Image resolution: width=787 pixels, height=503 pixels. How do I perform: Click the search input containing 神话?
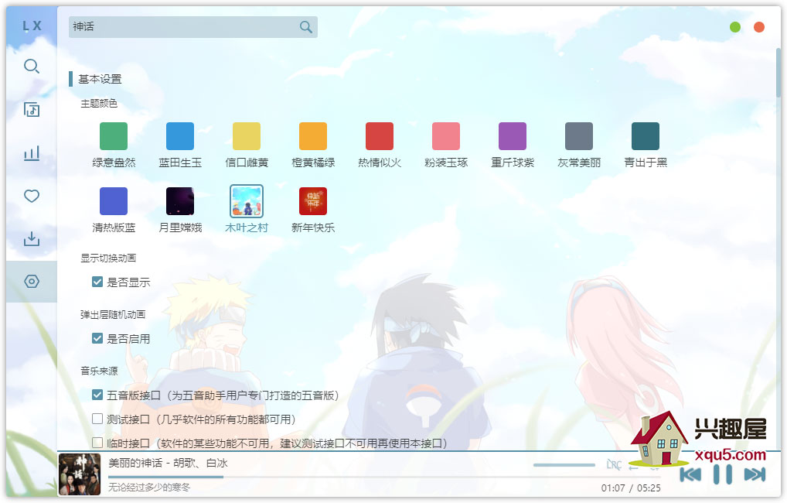193,26
